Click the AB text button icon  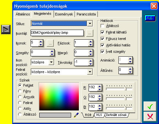coord(150,18)
